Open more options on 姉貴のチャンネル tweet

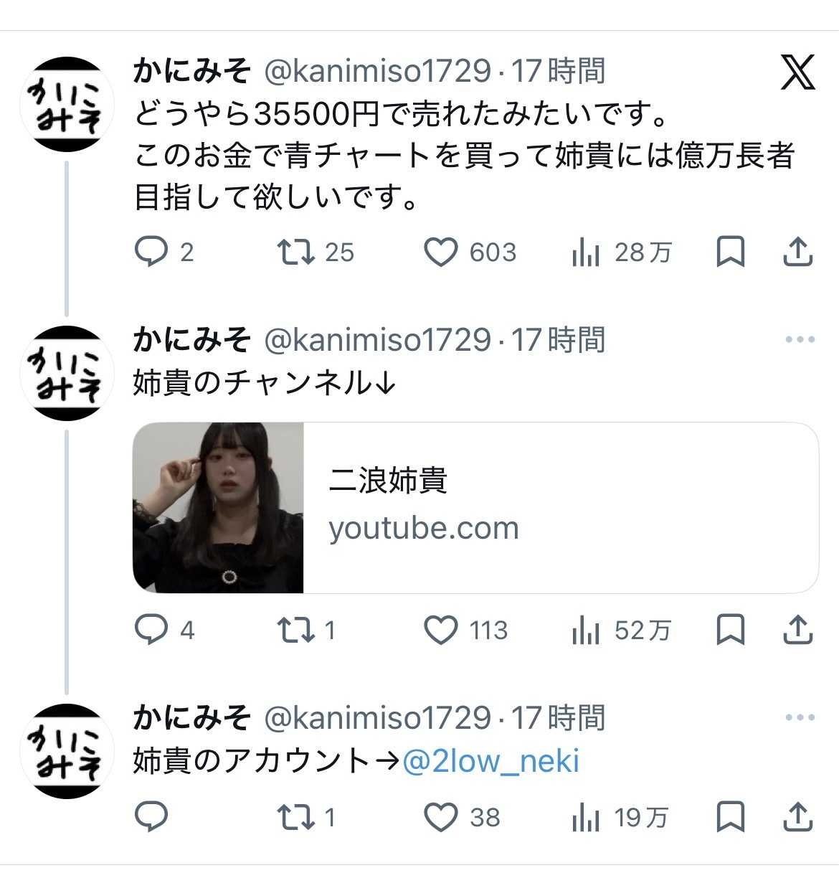pyautogui.click(x=800, y=340)
